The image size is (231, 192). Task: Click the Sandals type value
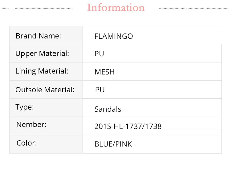(x=108, y=109)
